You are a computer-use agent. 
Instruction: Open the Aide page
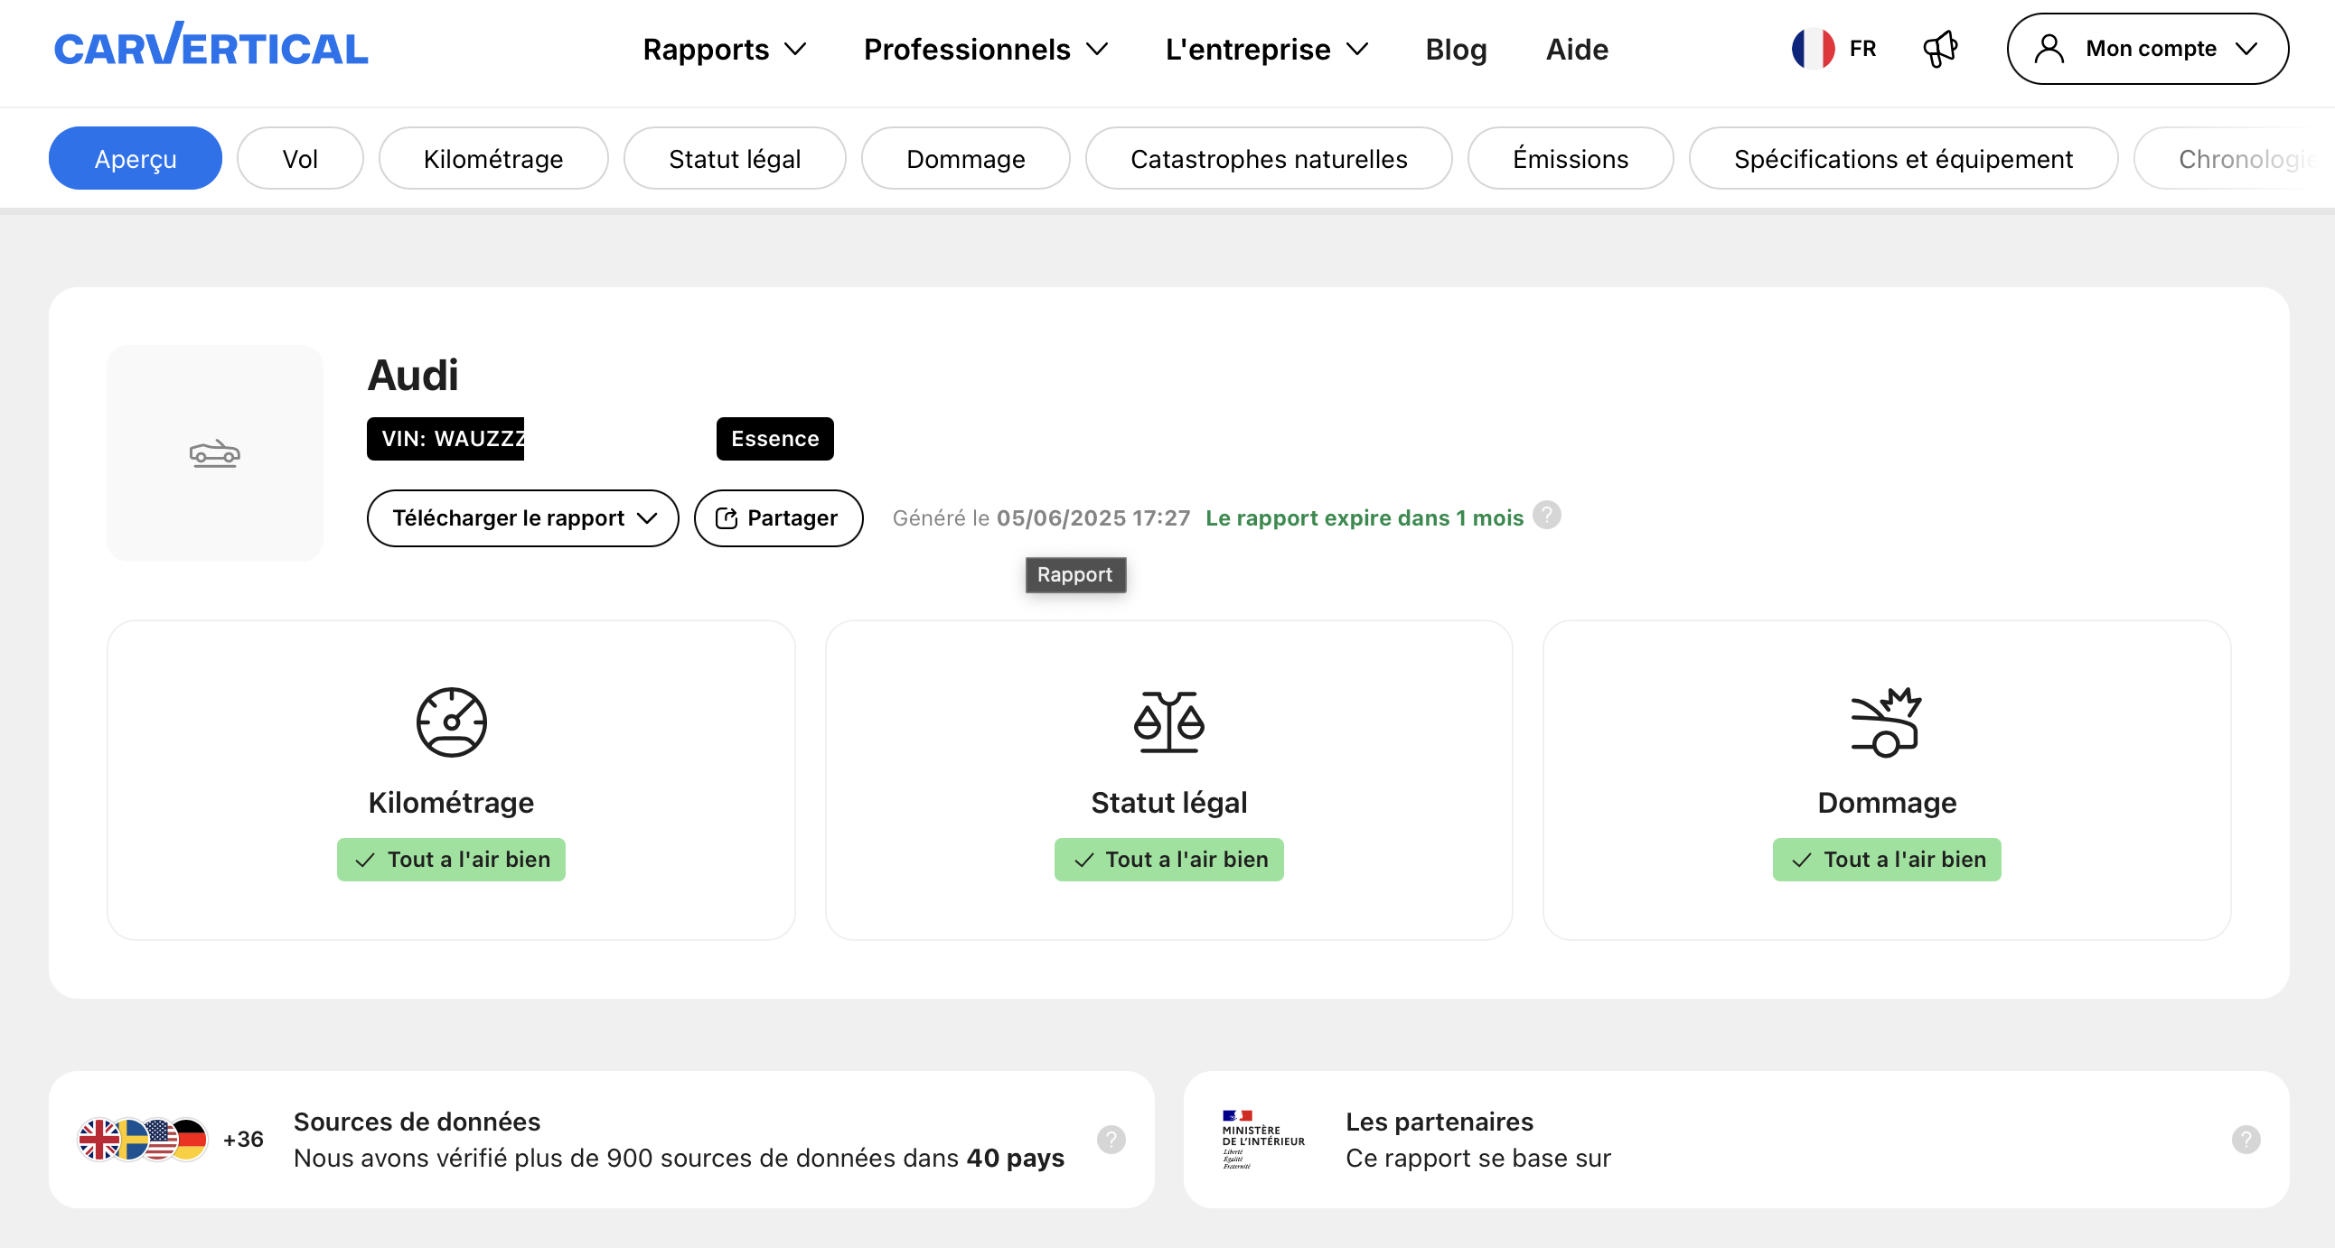tap(1577, 49)
